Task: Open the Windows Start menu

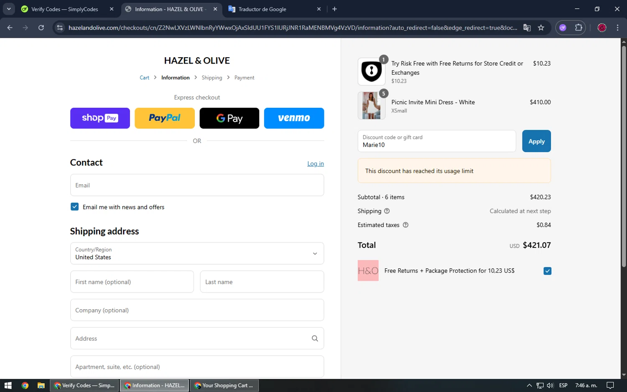Action: 8,385
